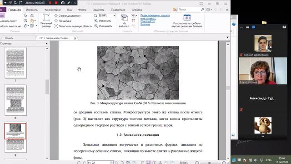Collapse the Страницы thumbnails panel

[x=47, y=44]
